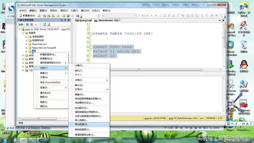Collapse the create table code block on line 3
This screenshot has height=143, width=254.
[x=91, y=34]
